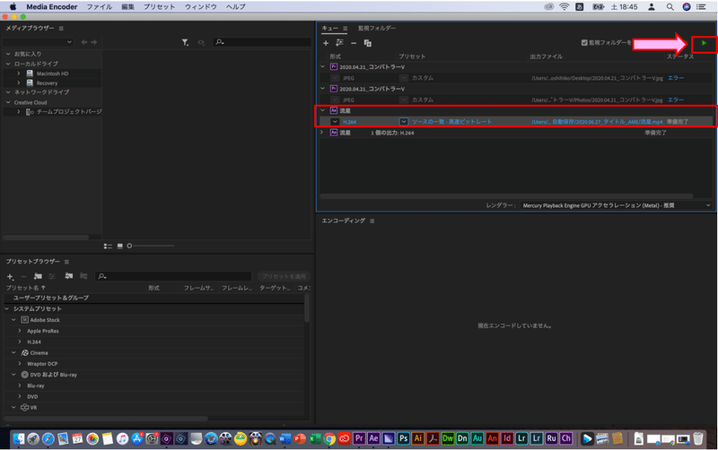Switch to the 監視フォルダー tab
The width and height of the screenshot is (718, 450).
coord(377,29)
